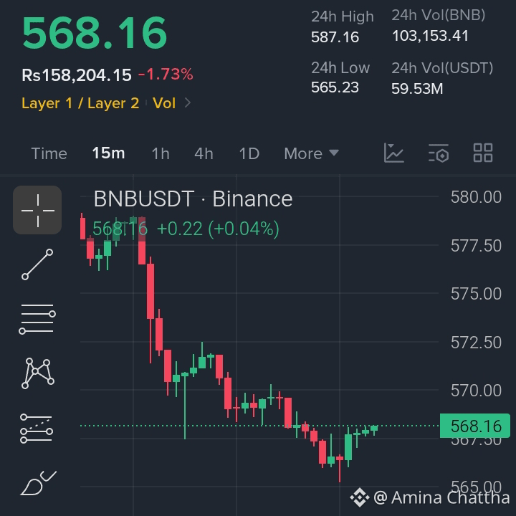This screenshot has width=516, height=516.
Task: Select the trend line drawing tool
Action: [37, 264]
